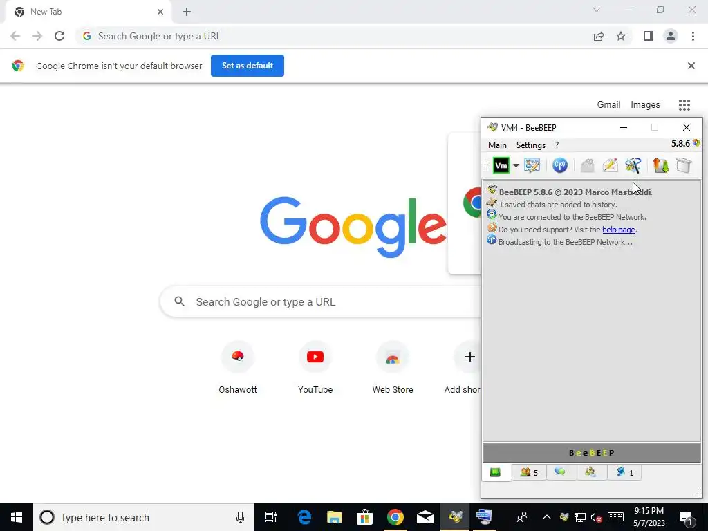
Task: Click 'You are connected to the BeeBEEP Network.' line
Action: tap(572, 217)
